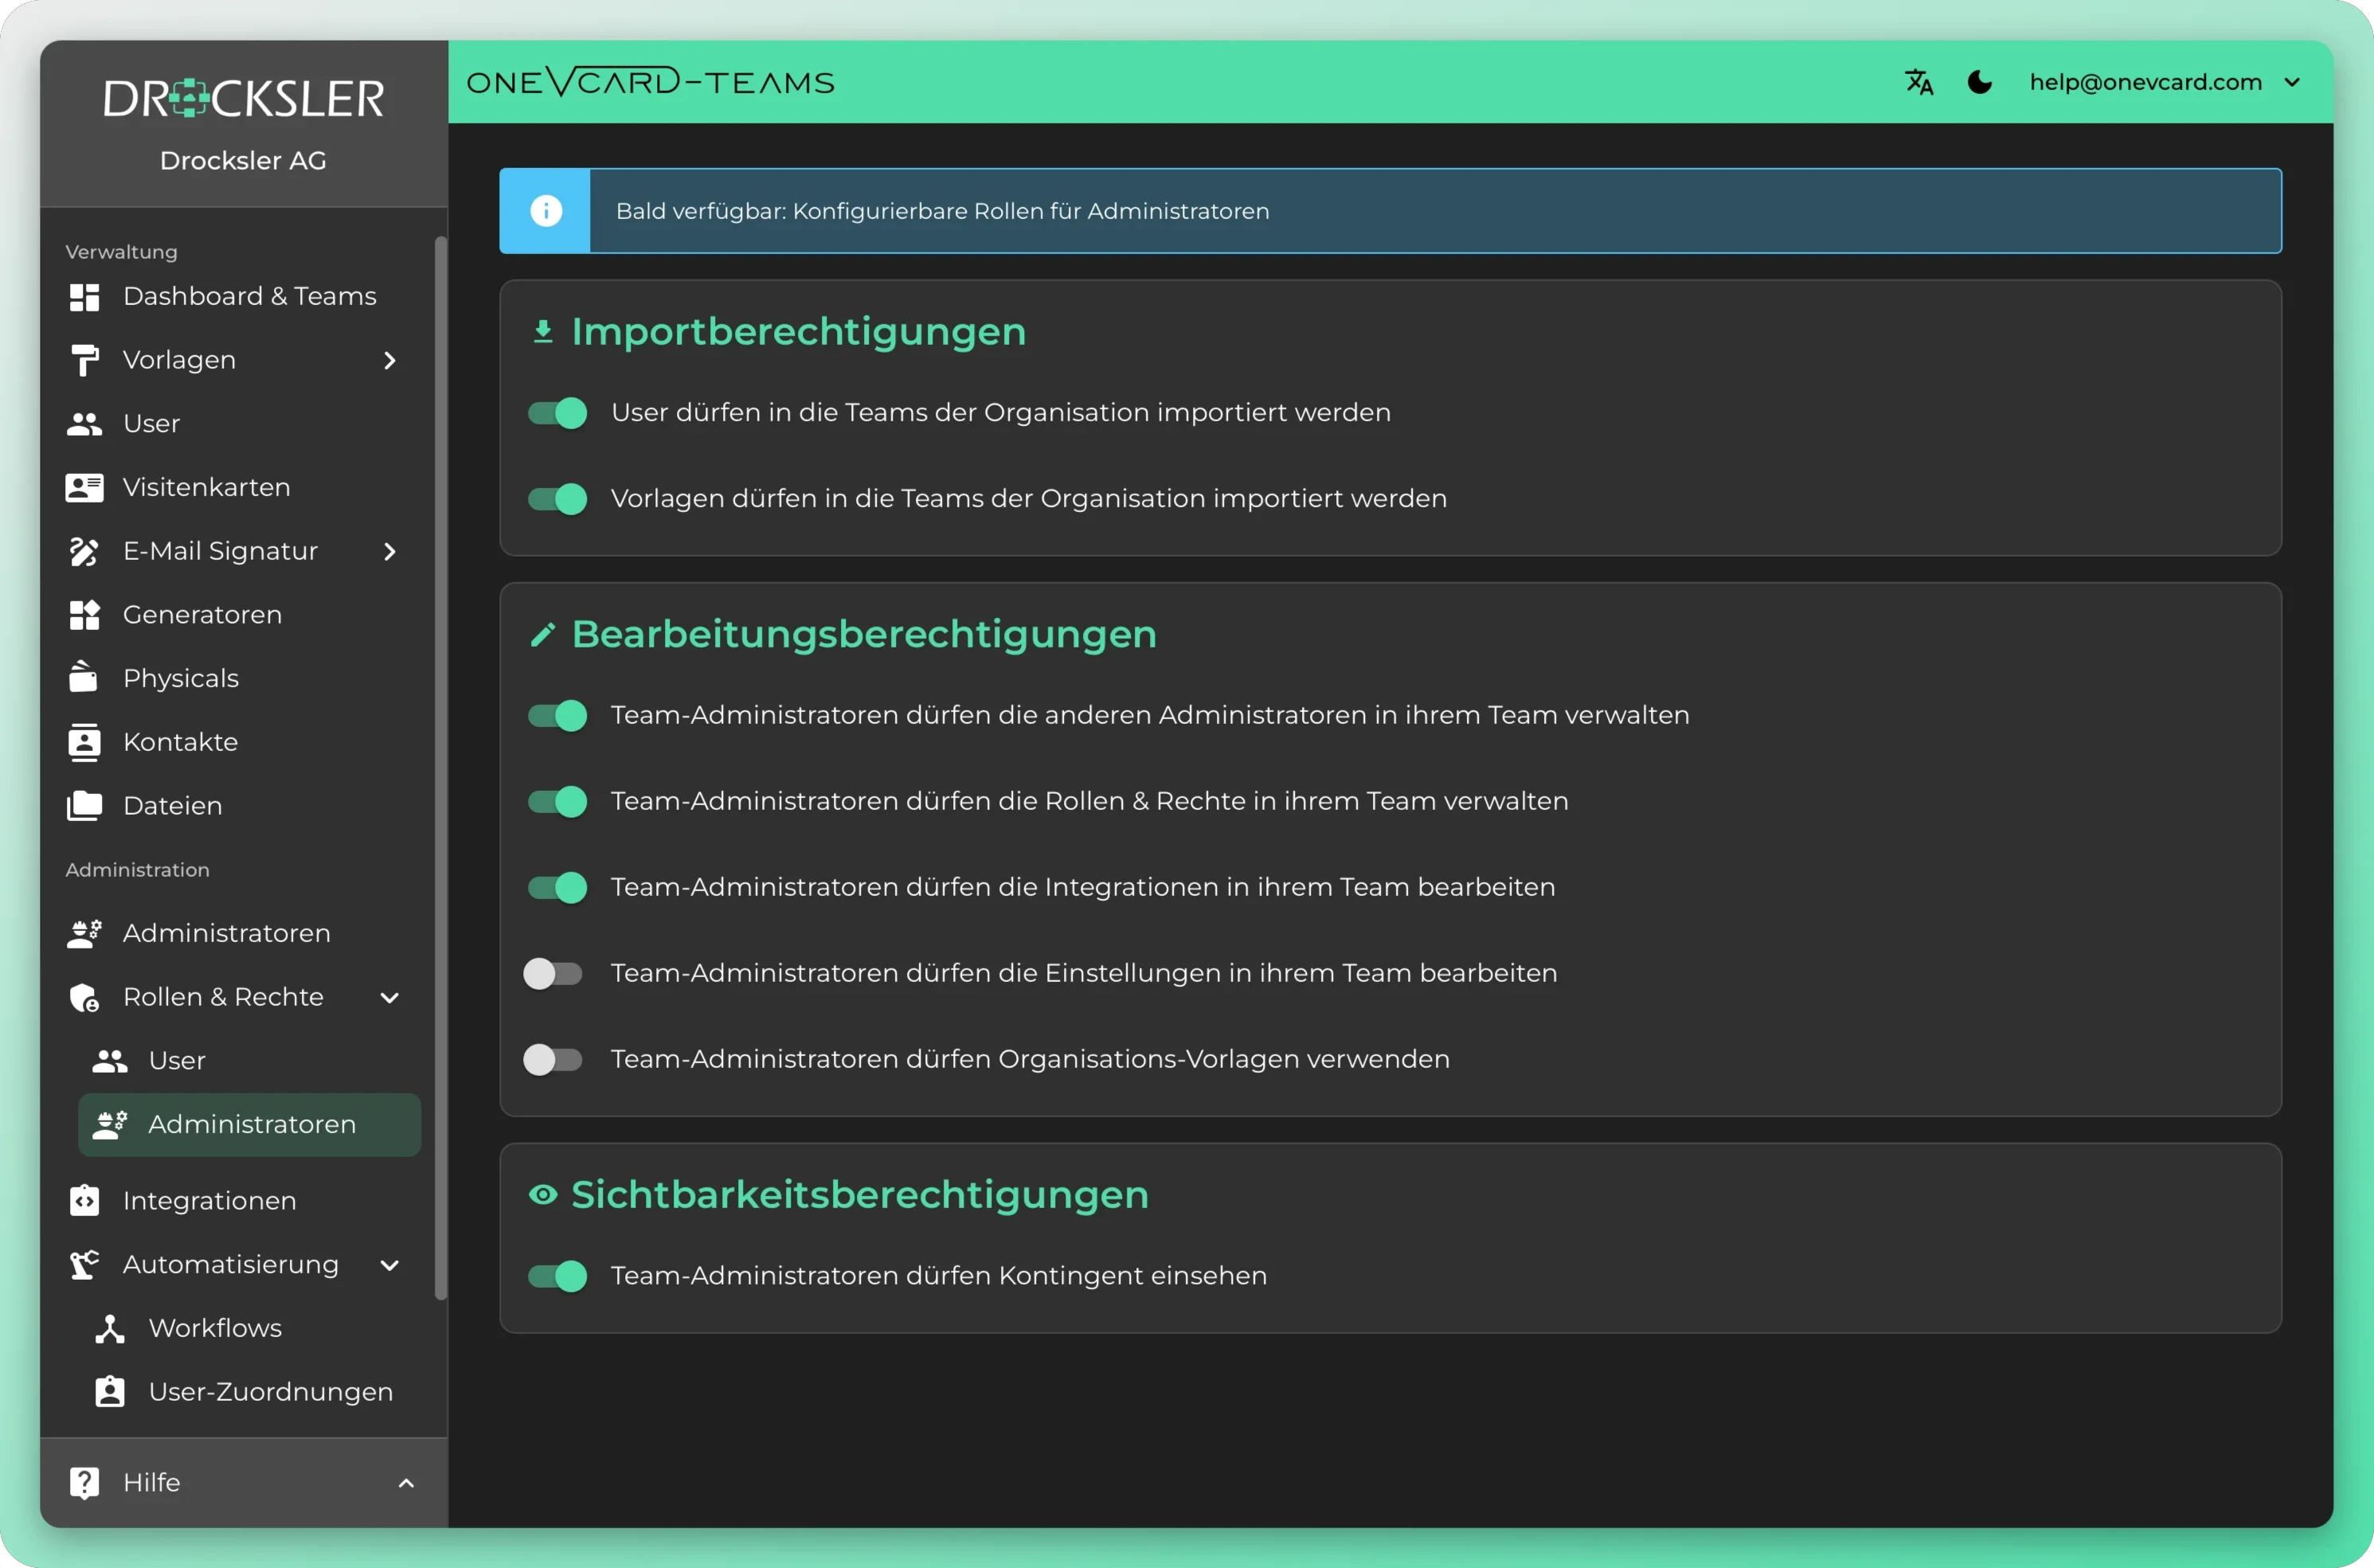The width and height of the screenshot is (2374, 1568).
Task: Open the Generatoren menu item
Action: pos(244,615)
